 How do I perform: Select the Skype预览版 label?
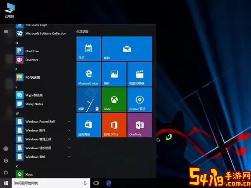click(34, 95)
